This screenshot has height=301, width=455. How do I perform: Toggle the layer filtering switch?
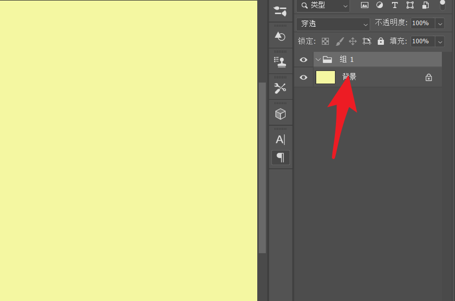click(442, 5)
